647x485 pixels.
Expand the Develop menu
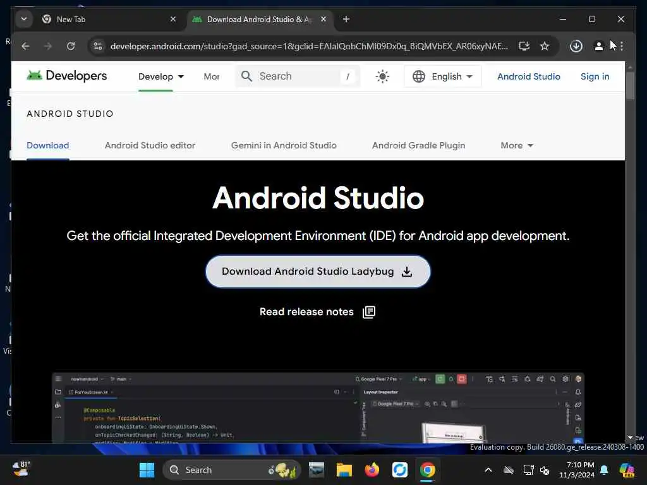[x=161, y=76]
